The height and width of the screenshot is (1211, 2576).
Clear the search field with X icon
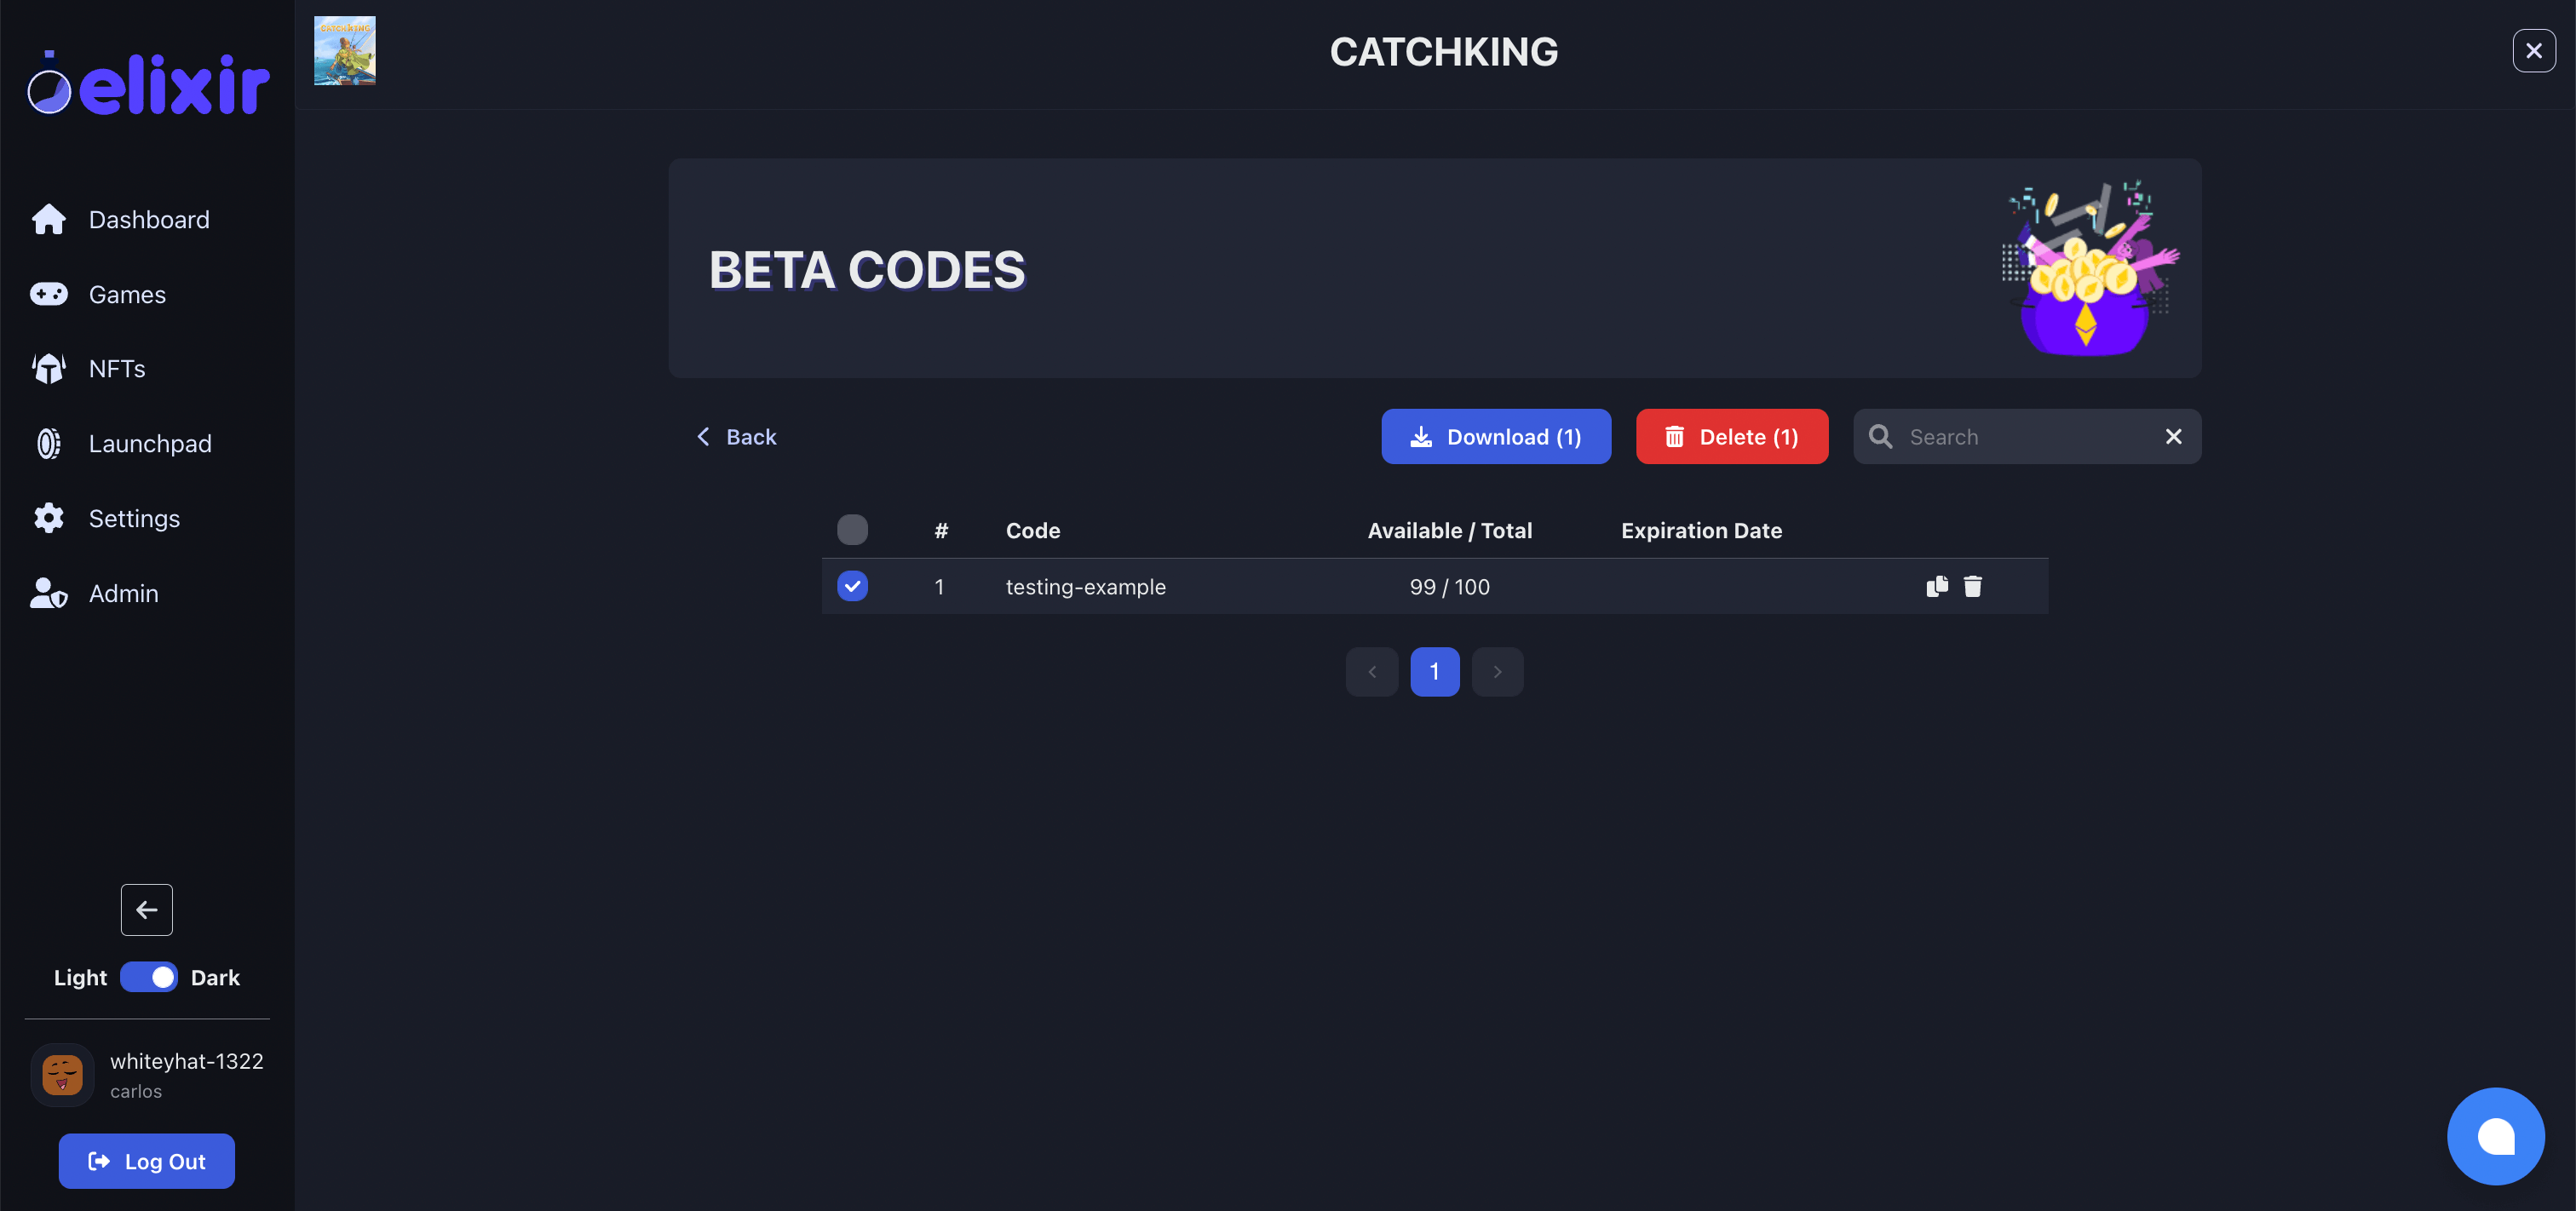[x=2173, y=436]
